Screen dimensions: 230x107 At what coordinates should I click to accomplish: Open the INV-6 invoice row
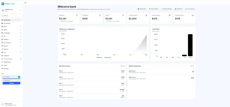92,90
